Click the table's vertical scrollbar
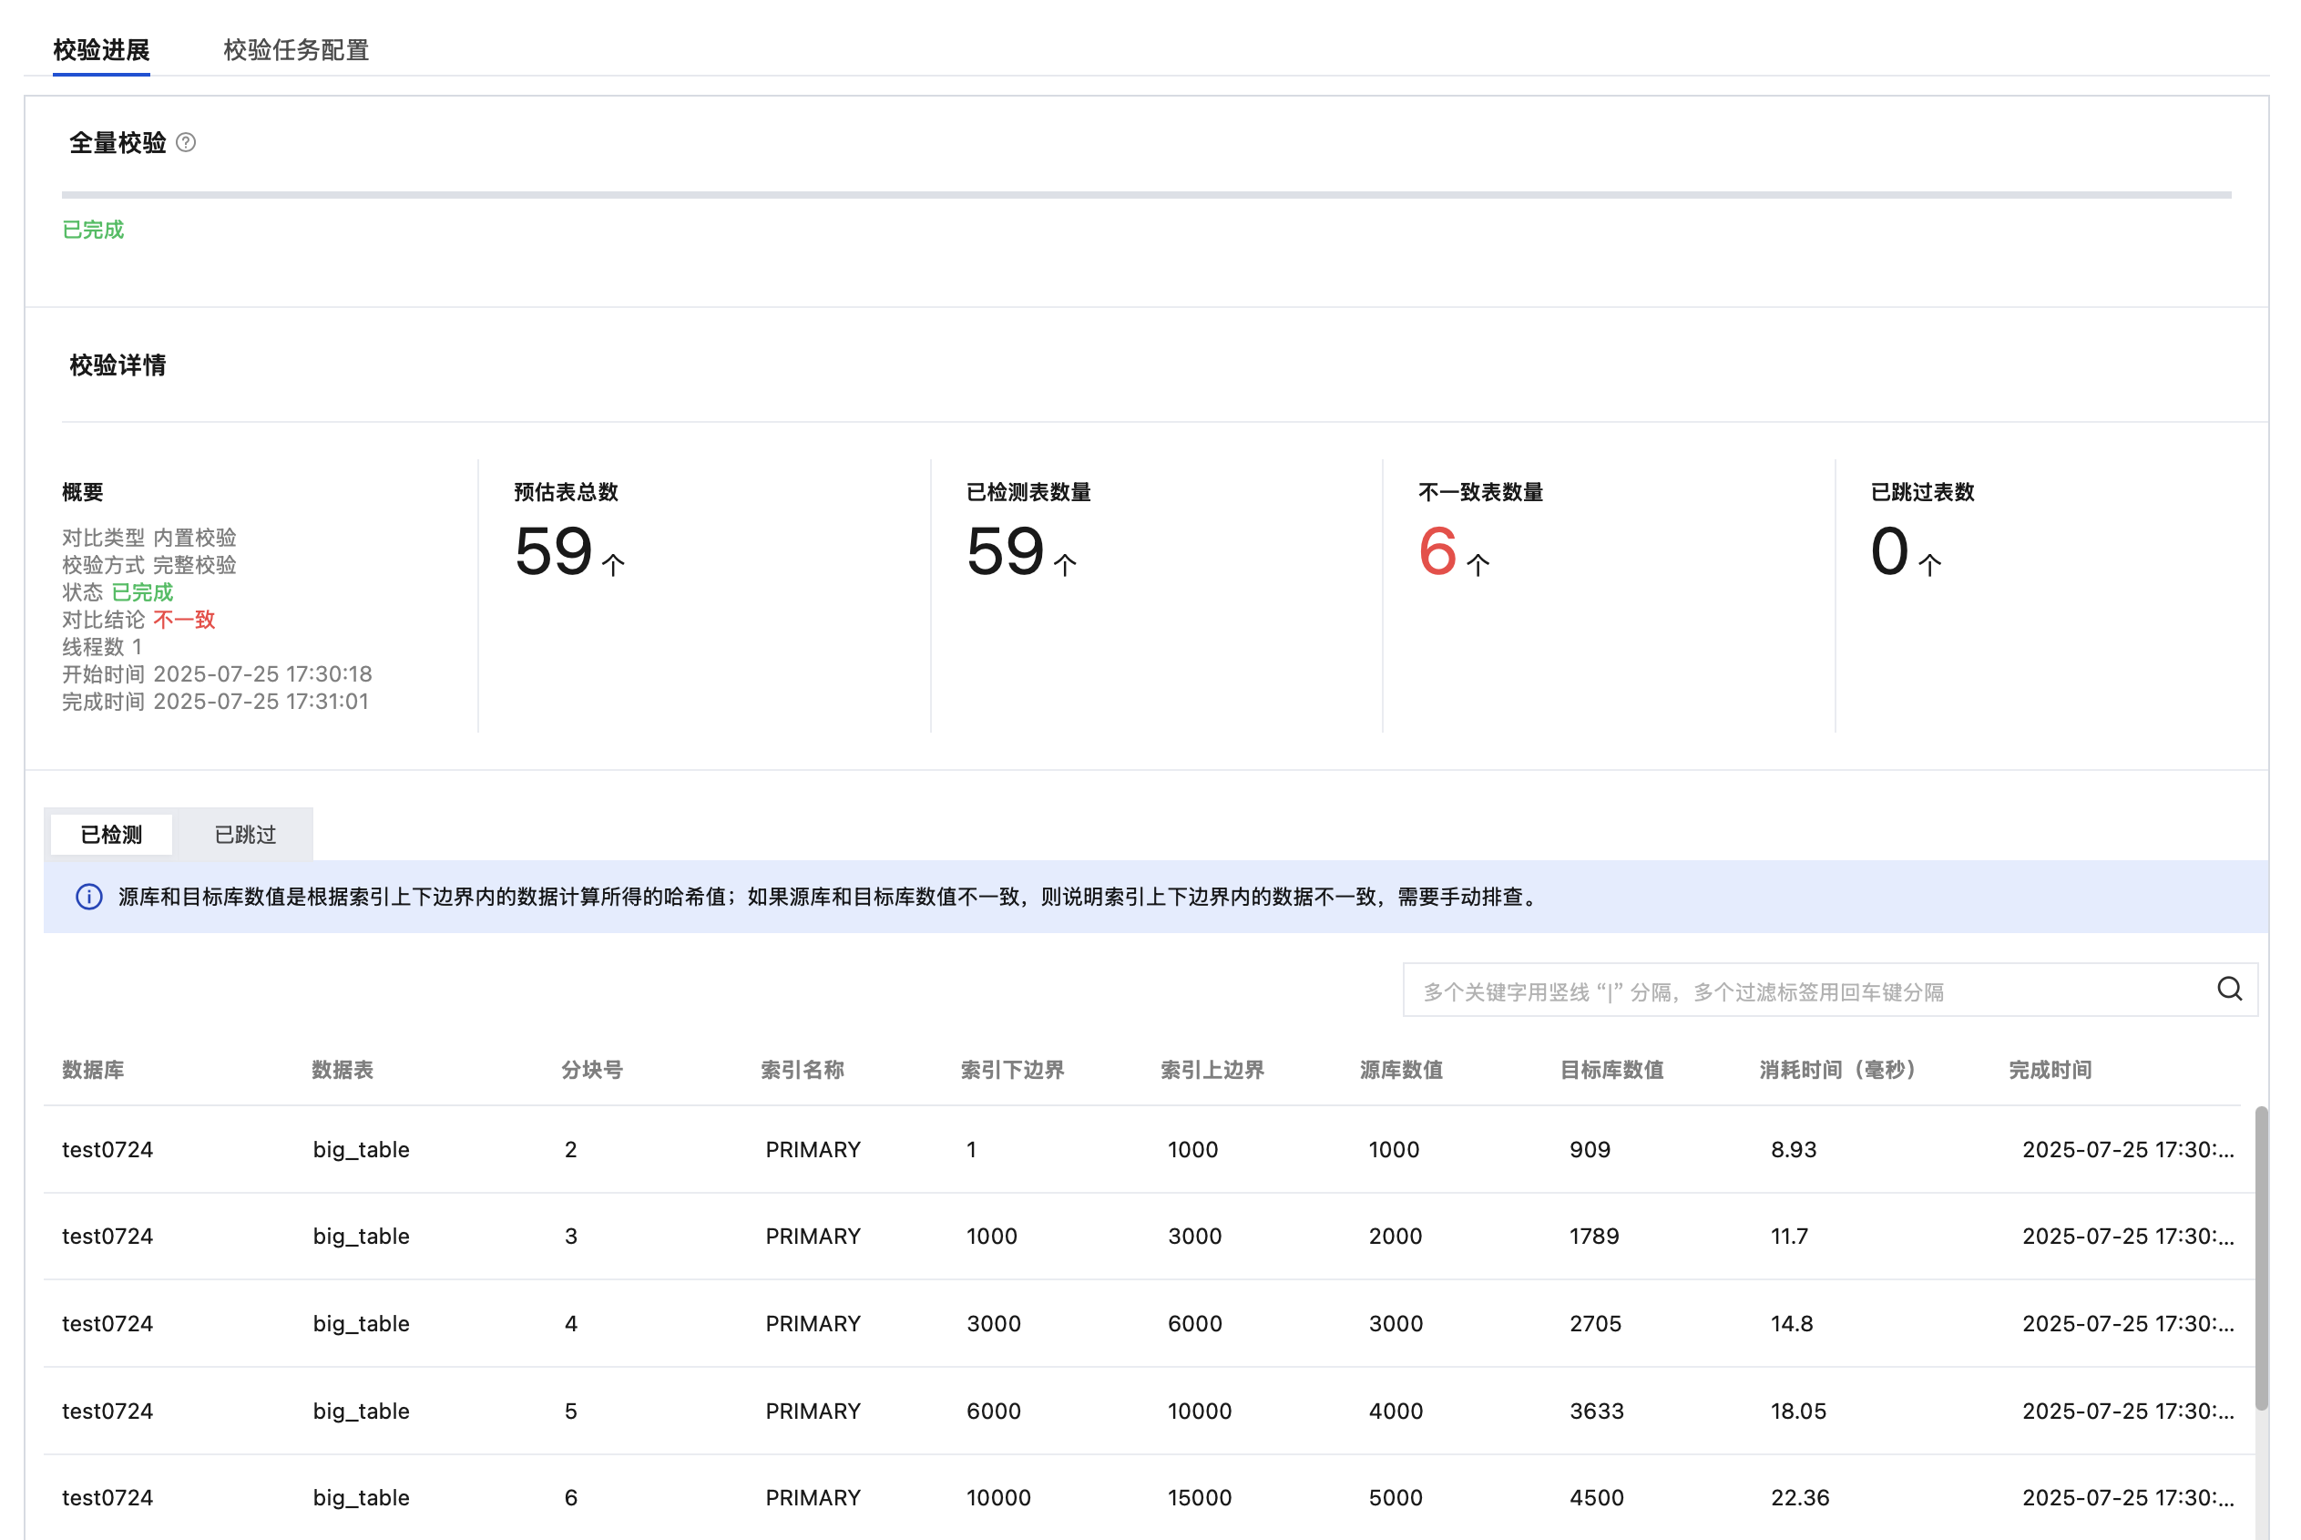This screenshot has width=2301, height=1540. pyautogui.click(x=2261, y=1258)
